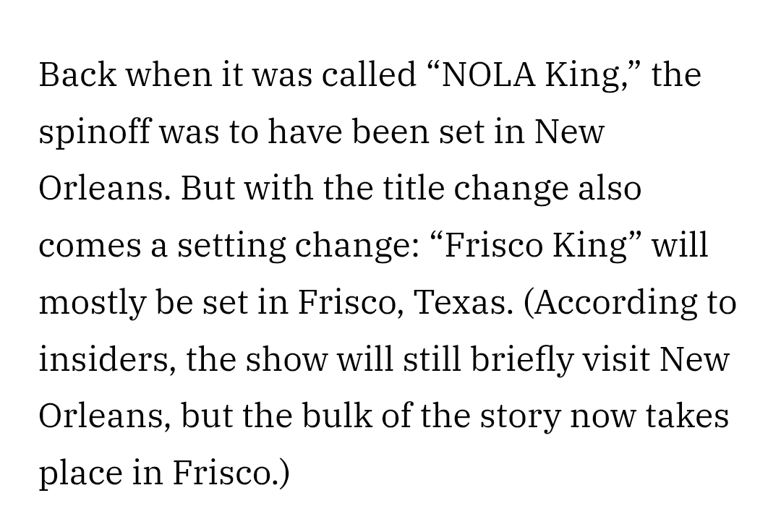Click the word "spinoff"

pyautogui.click(x=94, y=132)
